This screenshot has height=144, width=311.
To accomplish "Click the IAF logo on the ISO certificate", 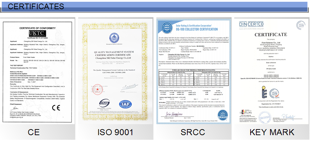I will pyautogui.click(x=125, y=104).
